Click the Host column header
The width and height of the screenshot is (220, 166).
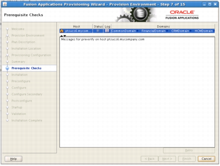point(76,27)
